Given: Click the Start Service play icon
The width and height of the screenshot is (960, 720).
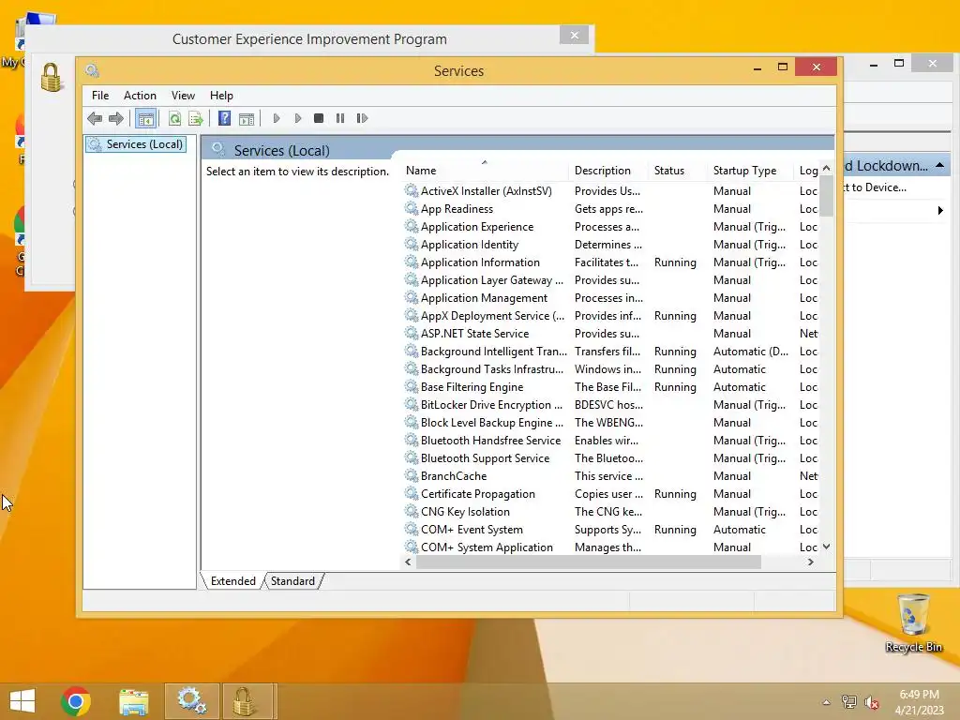Looking at the screenshot, I should [277, 118].
